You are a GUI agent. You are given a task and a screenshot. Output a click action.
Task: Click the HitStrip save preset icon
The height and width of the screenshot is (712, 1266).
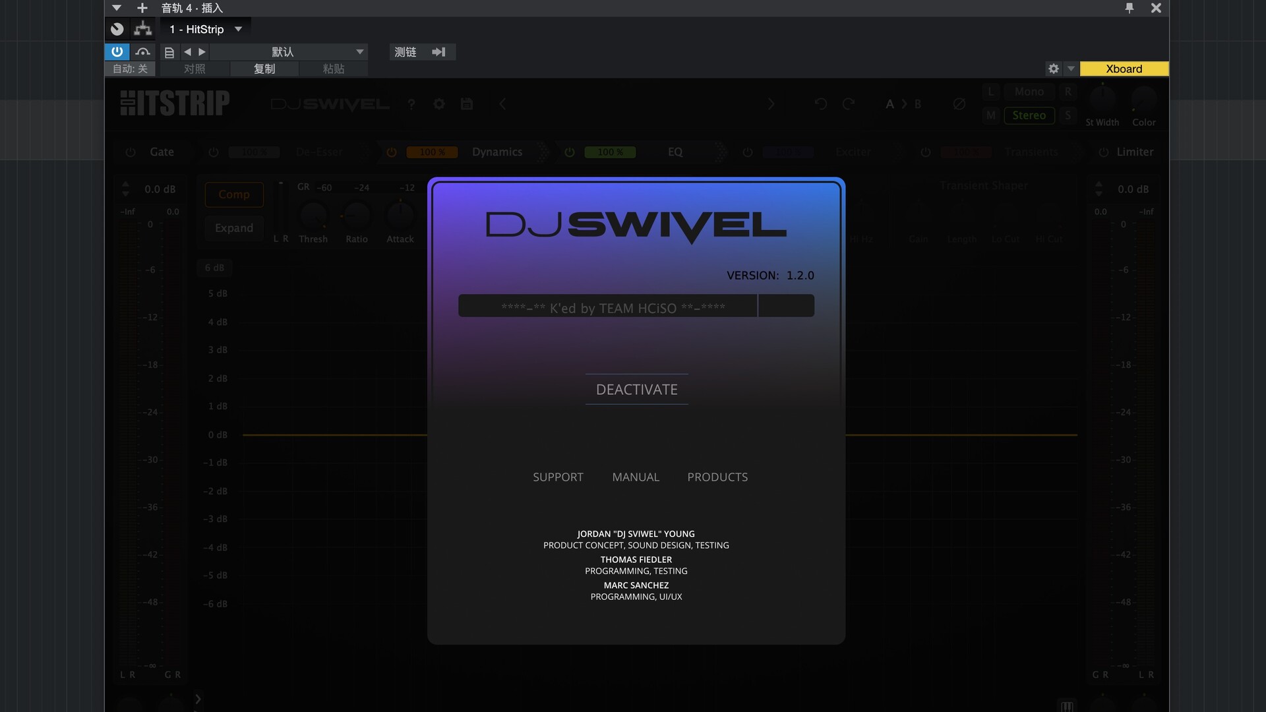coord(467,104)
